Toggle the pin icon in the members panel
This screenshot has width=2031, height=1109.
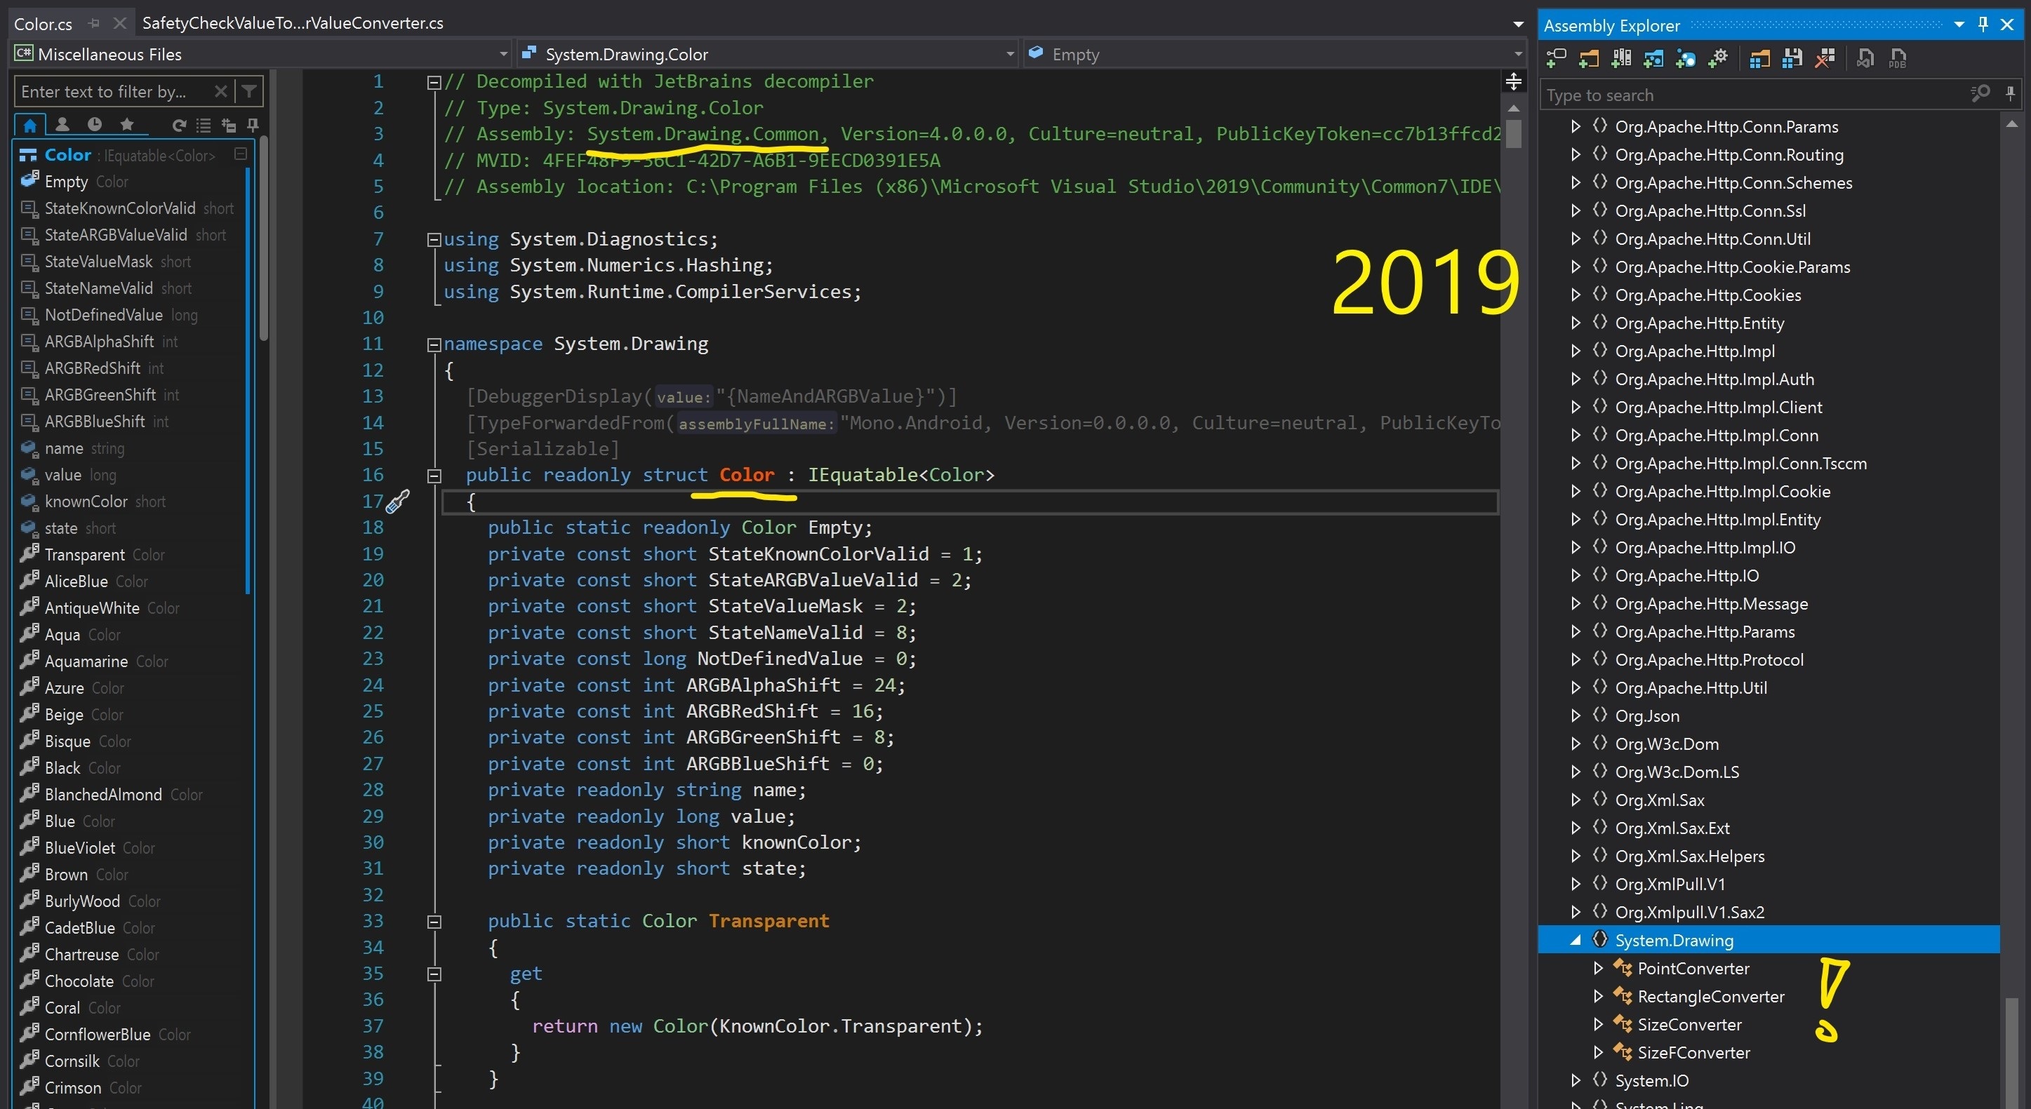click(254, 125)
